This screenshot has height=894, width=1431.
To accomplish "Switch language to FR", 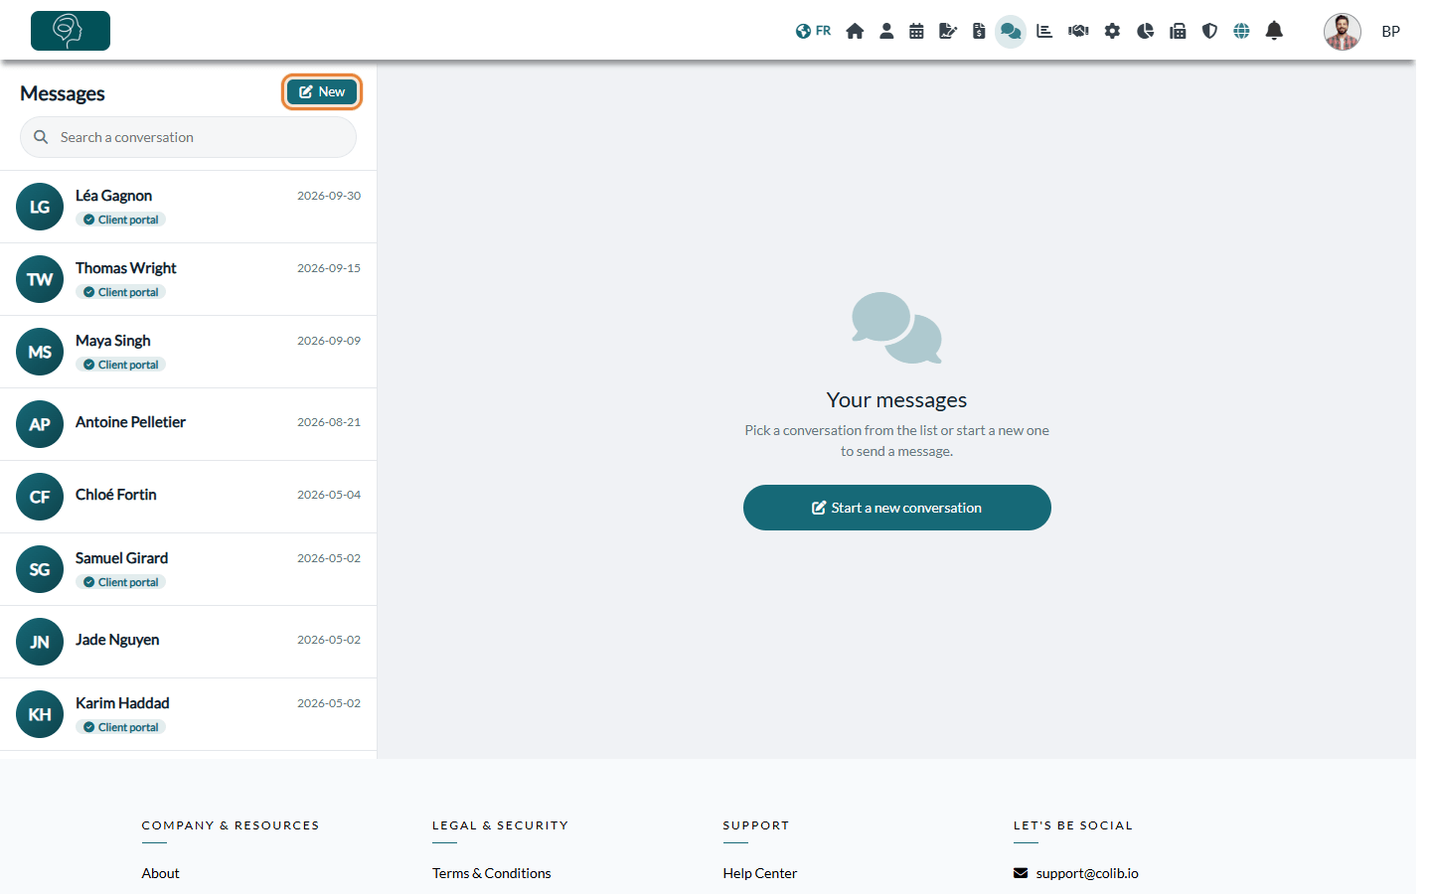I will click(x=813, y=31).
